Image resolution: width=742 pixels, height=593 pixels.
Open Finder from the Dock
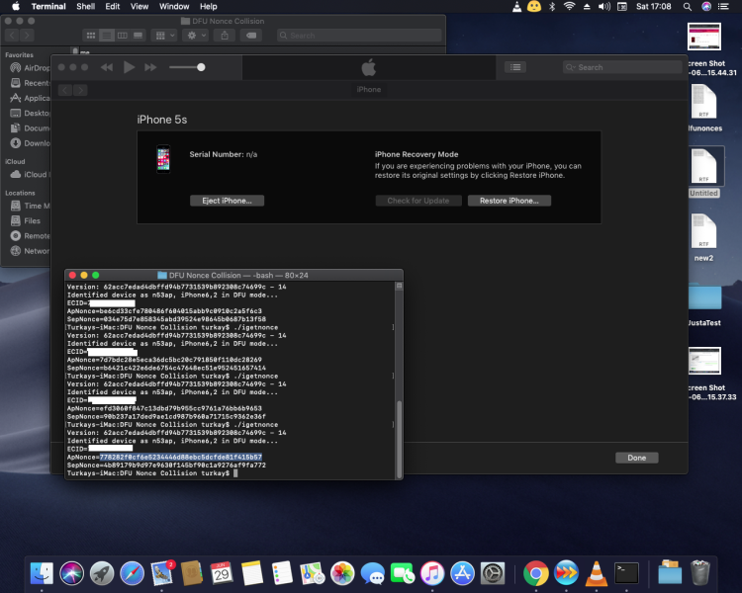tap(42, 573)
